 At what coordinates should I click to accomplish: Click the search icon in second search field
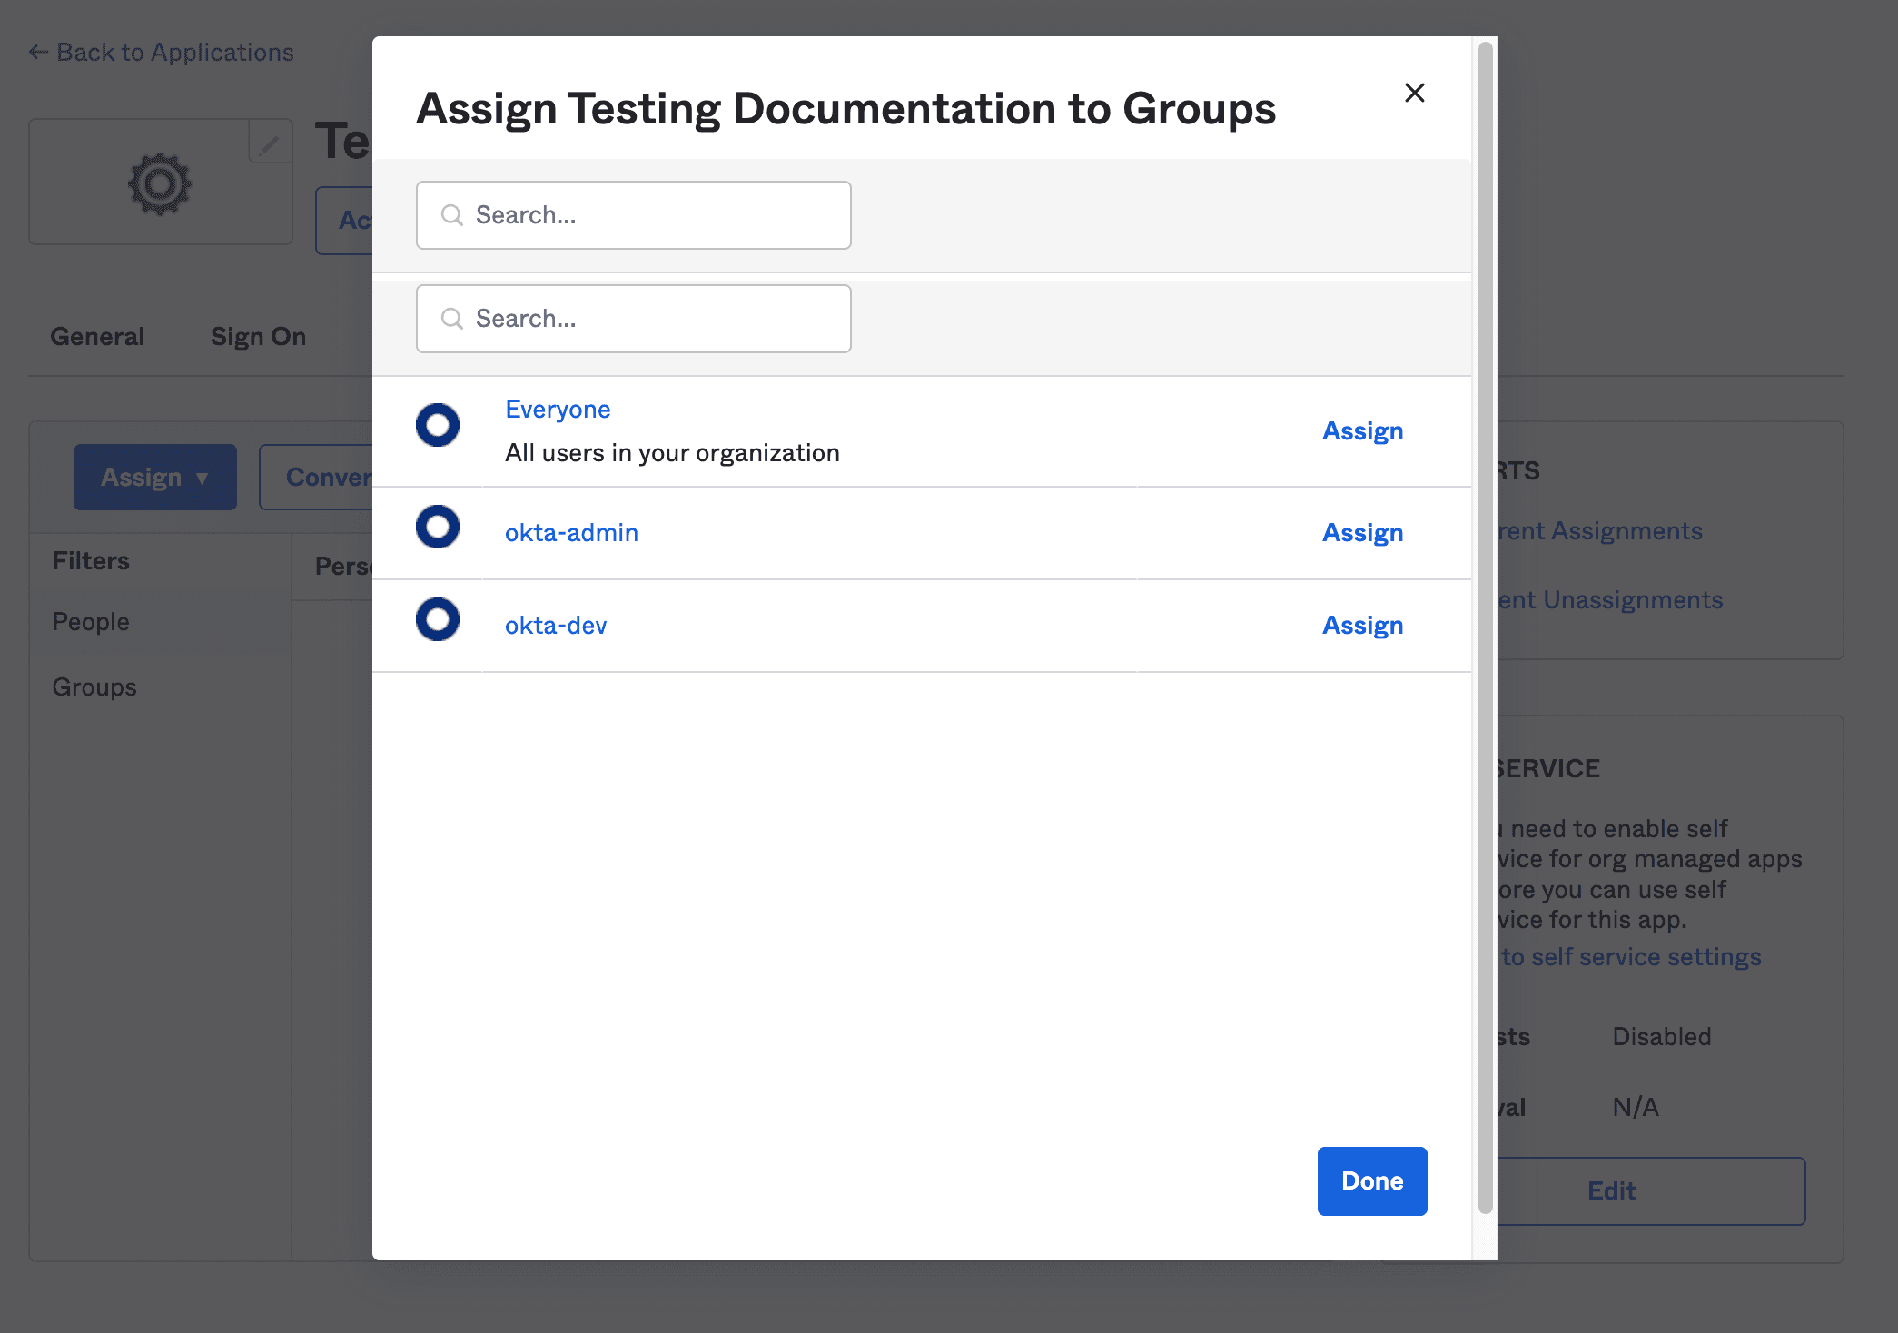(451, 318)
